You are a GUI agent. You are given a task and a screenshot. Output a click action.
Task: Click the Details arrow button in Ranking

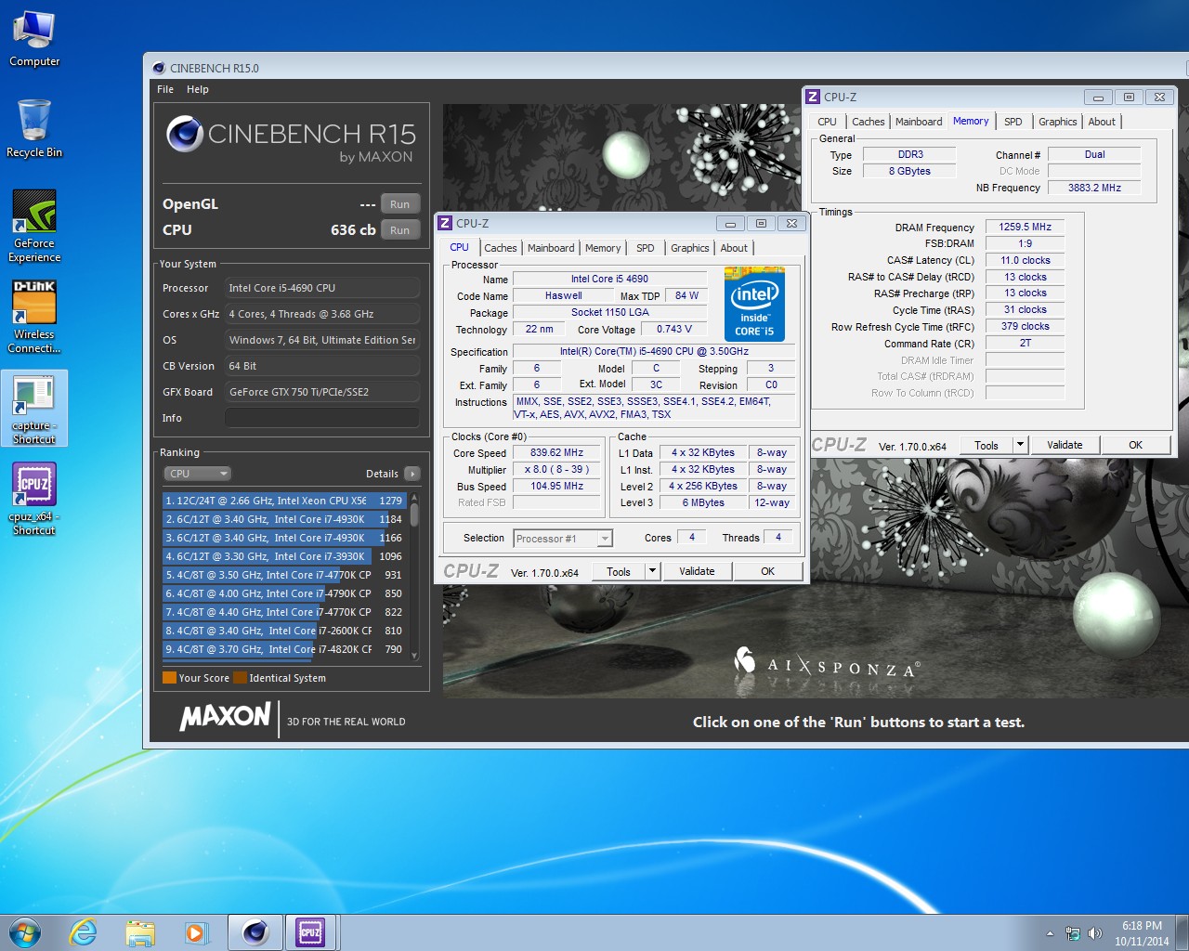(x=412, y=474)
